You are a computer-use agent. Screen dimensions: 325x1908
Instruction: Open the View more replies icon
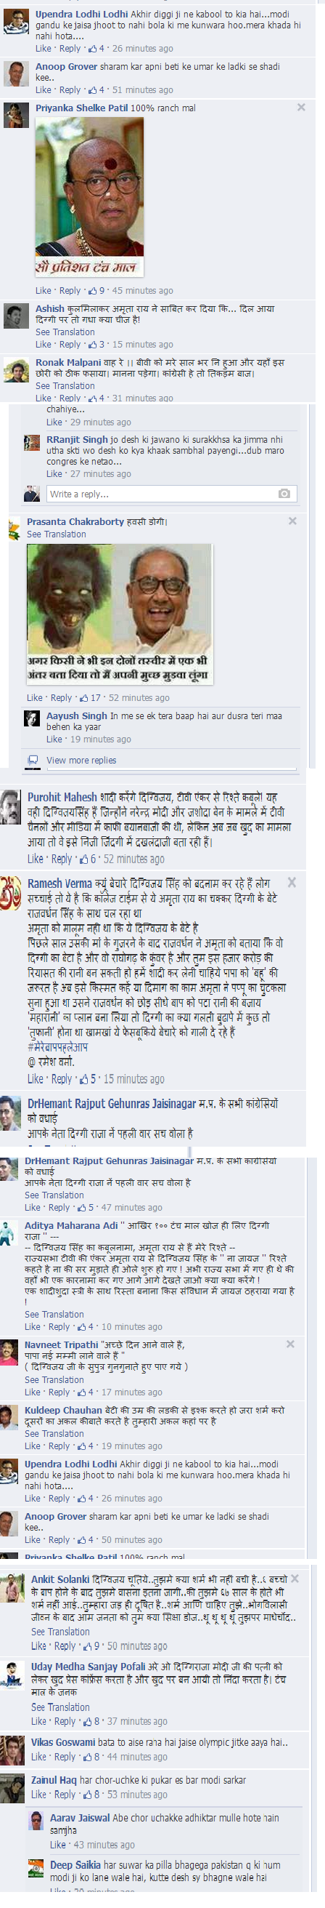33,760
